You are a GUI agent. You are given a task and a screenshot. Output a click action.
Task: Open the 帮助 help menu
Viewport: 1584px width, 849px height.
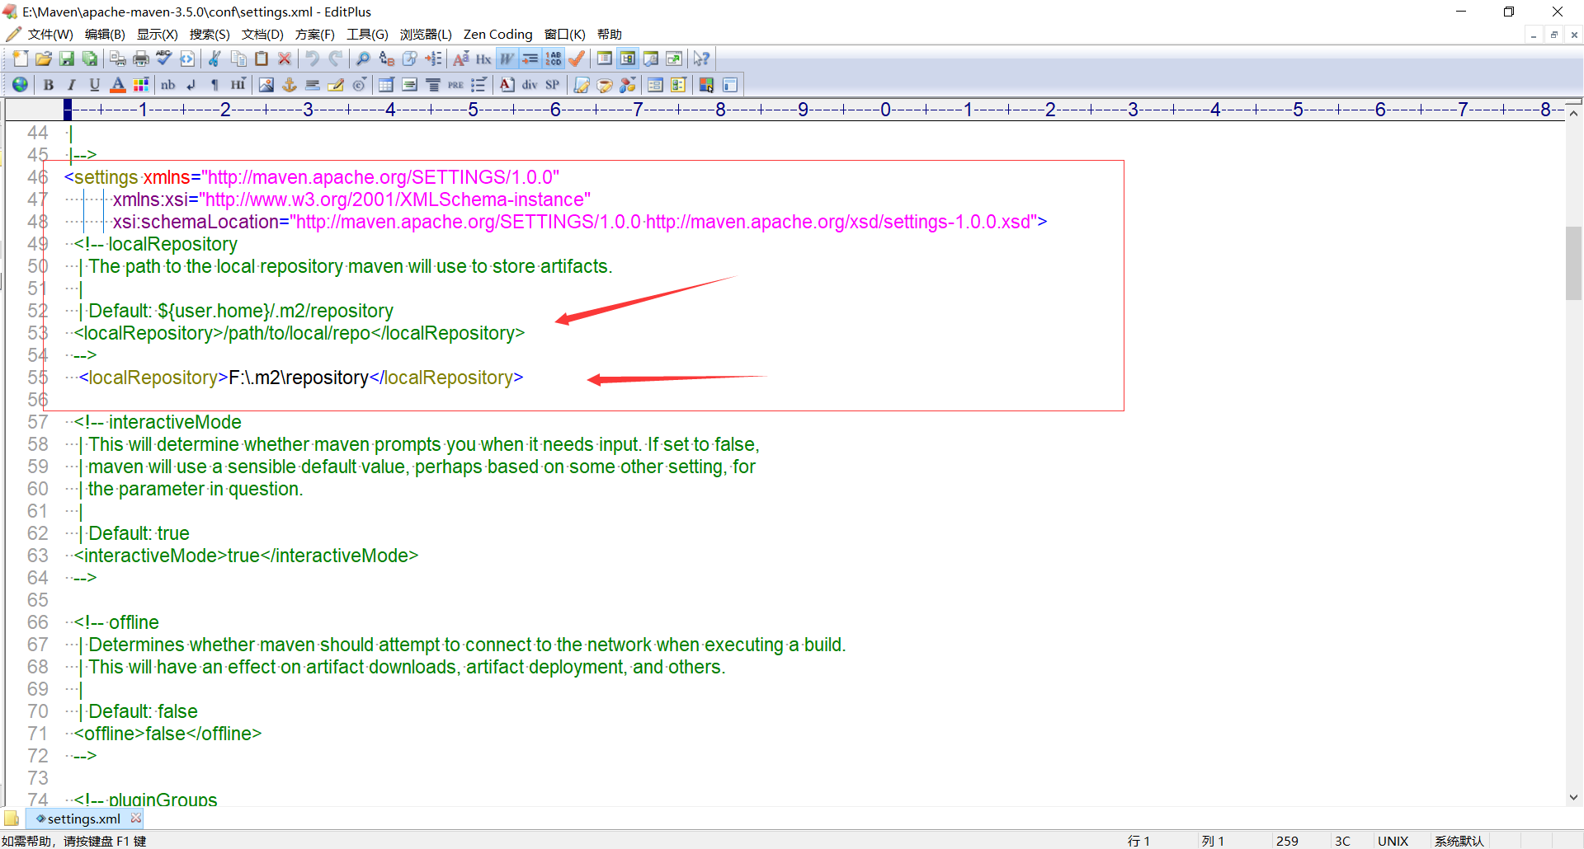610,34
